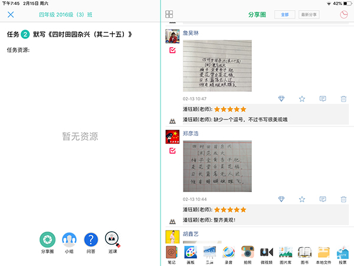Viewport: 354px width, 266px height.
Task: Comment on 詹昊琳's post
Action: 323,99
